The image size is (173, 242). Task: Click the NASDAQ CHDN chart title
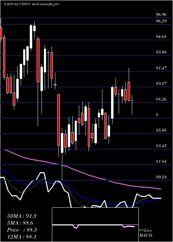click(x=17, y=4)
